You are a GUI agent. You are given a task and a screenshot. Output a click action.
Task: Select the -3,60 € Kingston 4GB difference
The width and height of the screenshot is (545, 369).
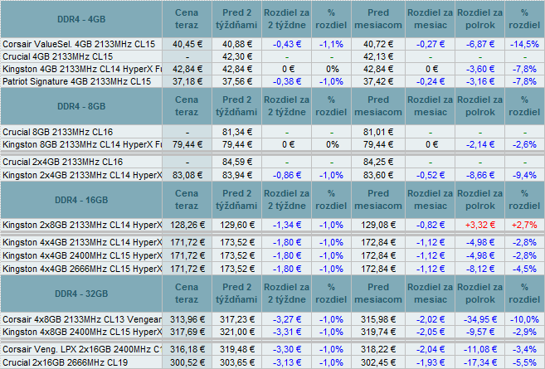480,69
